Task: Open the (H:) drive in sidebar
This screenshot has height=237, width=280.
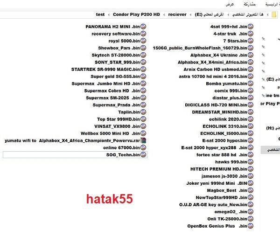Action: point(273,128)
